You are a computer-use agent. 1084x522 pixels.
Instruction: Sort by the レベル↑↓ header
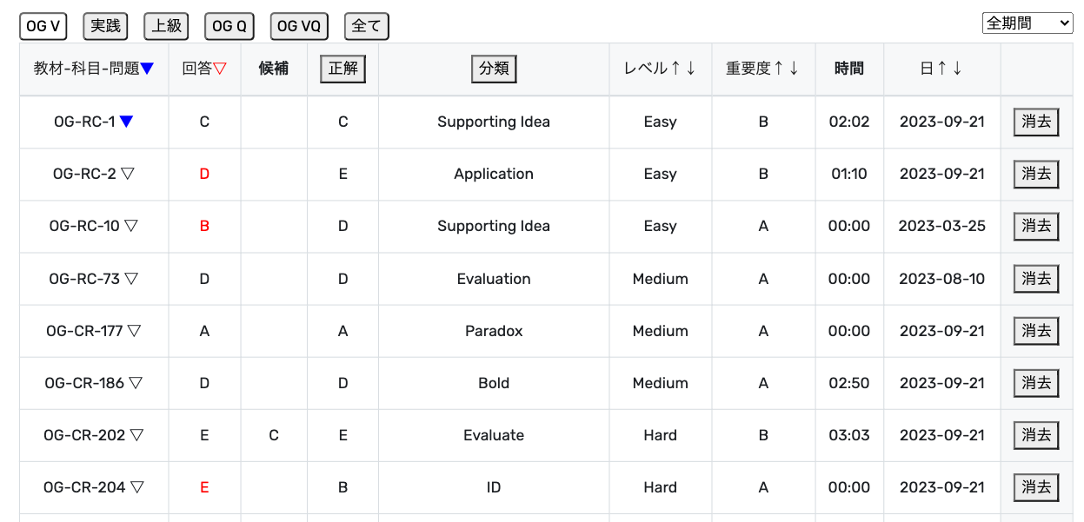click(660, 69)
